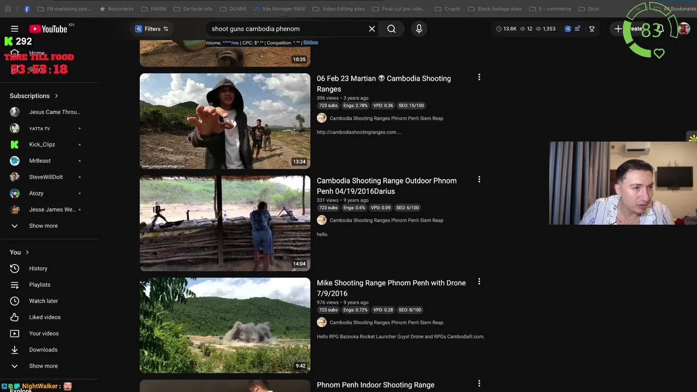The width and height of the screenshot is (697, 392).
Task: Click the 'SEO: 8/100' badge
Action: click(409, 310)
